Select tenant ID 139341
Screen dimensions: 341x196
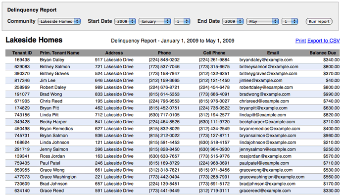point(22,156)
